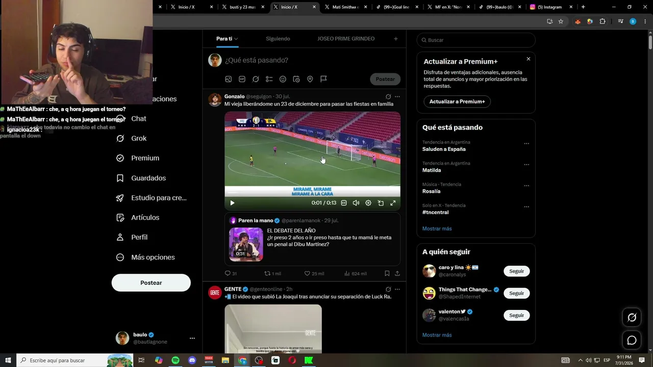View the 624 mil views statistics
Screen dimensions: 653x367
355,274
